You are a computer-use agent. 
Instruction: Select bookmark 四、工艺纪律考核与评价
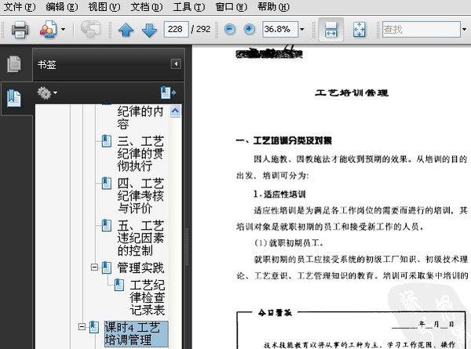coord(141,196)
